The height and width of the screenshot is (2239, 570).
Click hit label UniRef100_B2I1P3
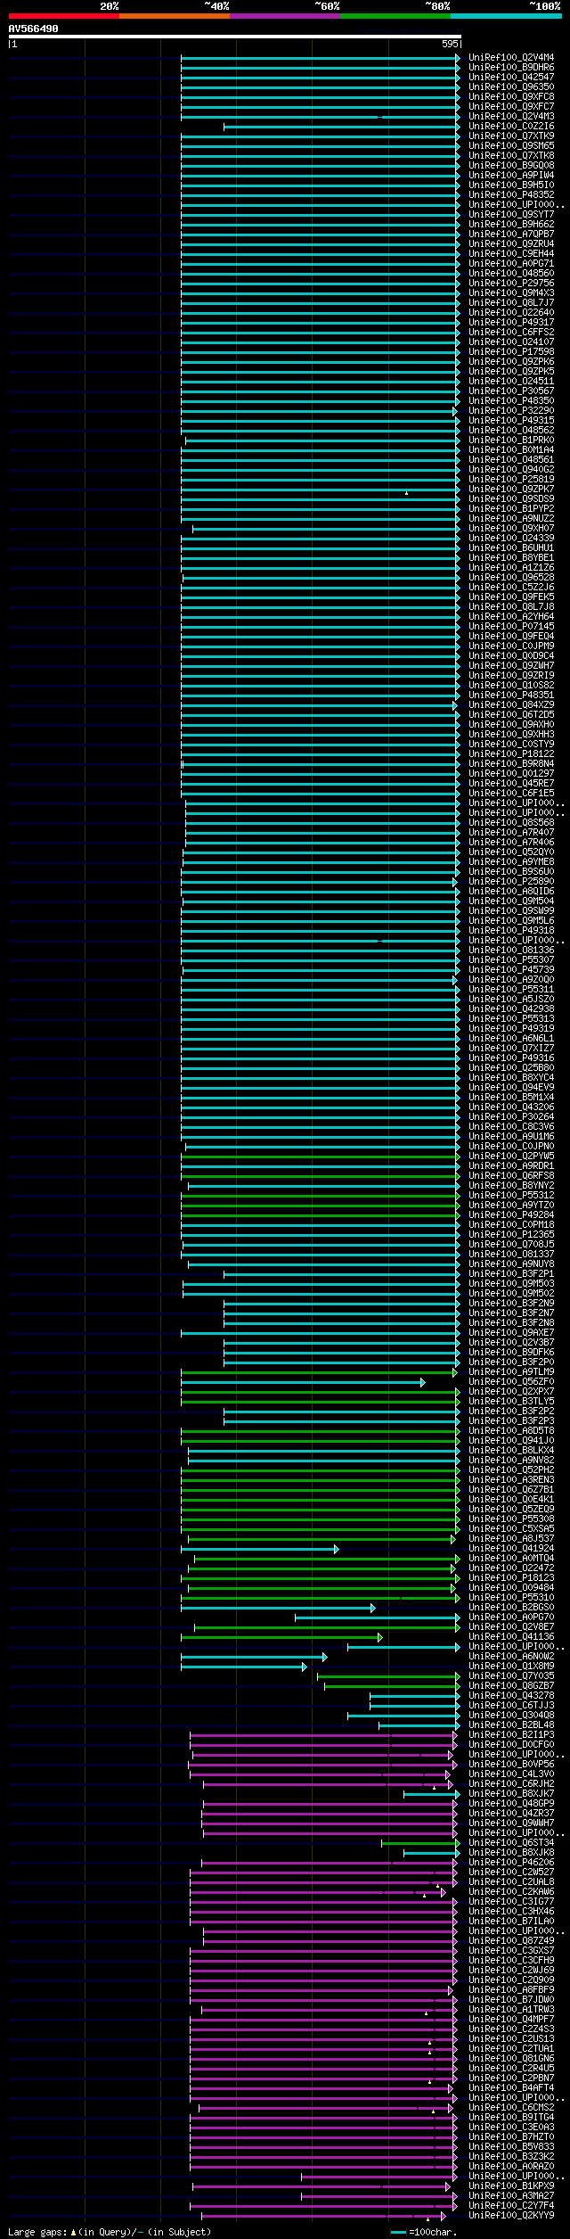[x=511, y=1735]
